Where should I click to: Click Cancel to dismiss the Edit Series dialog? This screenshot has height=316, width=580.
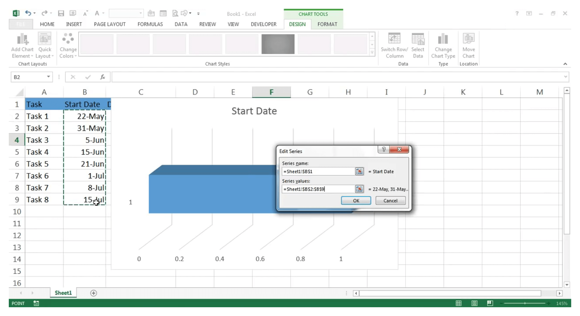pos(390,200)
